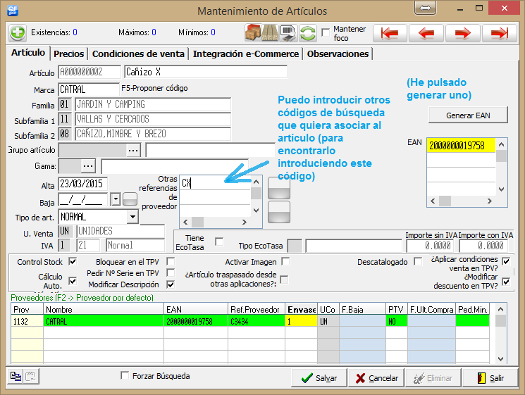Click yellow Envase cell with value 1

point(301,321)
